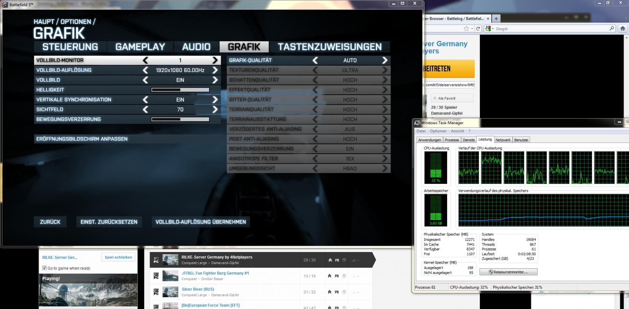Adjust the BEWEGUNGSVERZERRUNG slider on the left
629x309 pixels.
tap(180, 119)
